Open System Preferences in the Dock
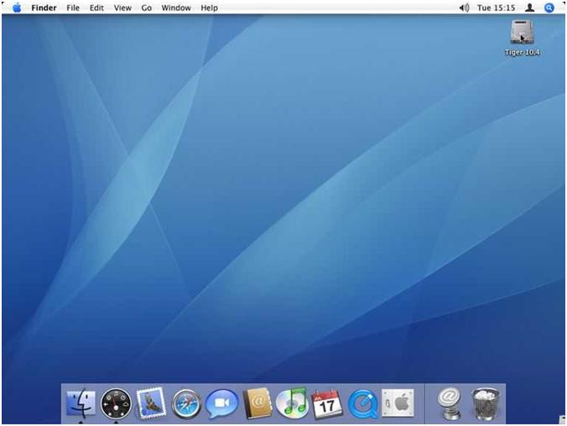Screen dimensions: 567x426 pyautogui.click(x=398, y=403)
